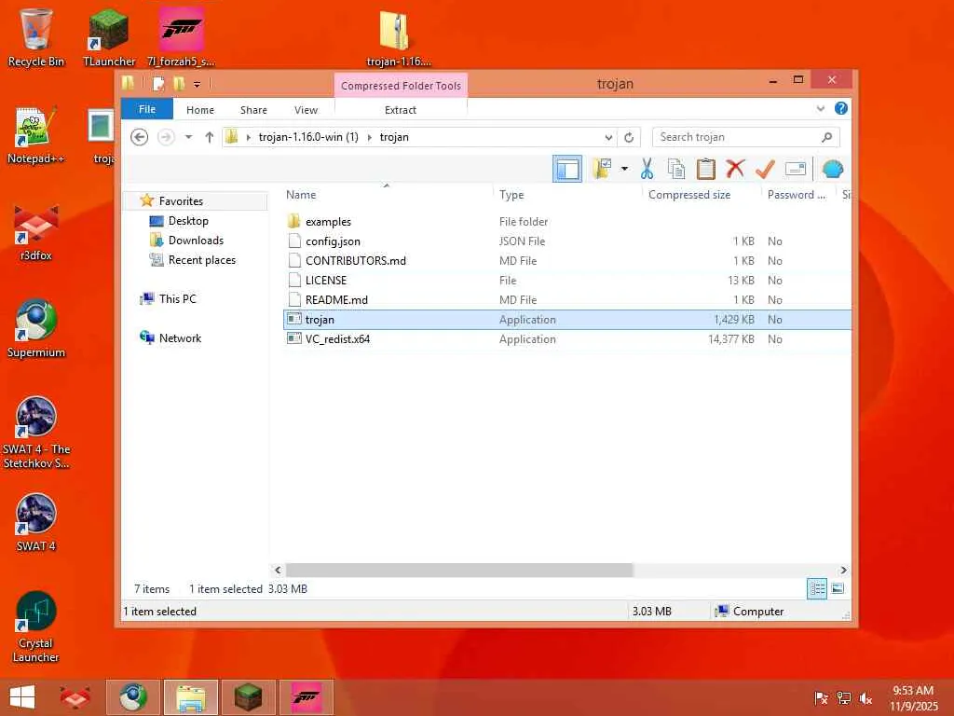The height and width of the screenshot is (716, 954).
Task: Open Desktop in the navigation pane
Action: click(188, 221)
